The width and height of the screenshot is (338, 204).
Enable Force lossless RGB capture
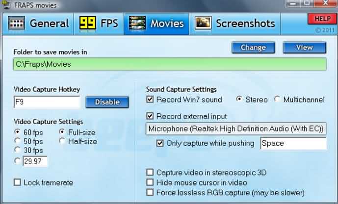(x=150, y=192)
